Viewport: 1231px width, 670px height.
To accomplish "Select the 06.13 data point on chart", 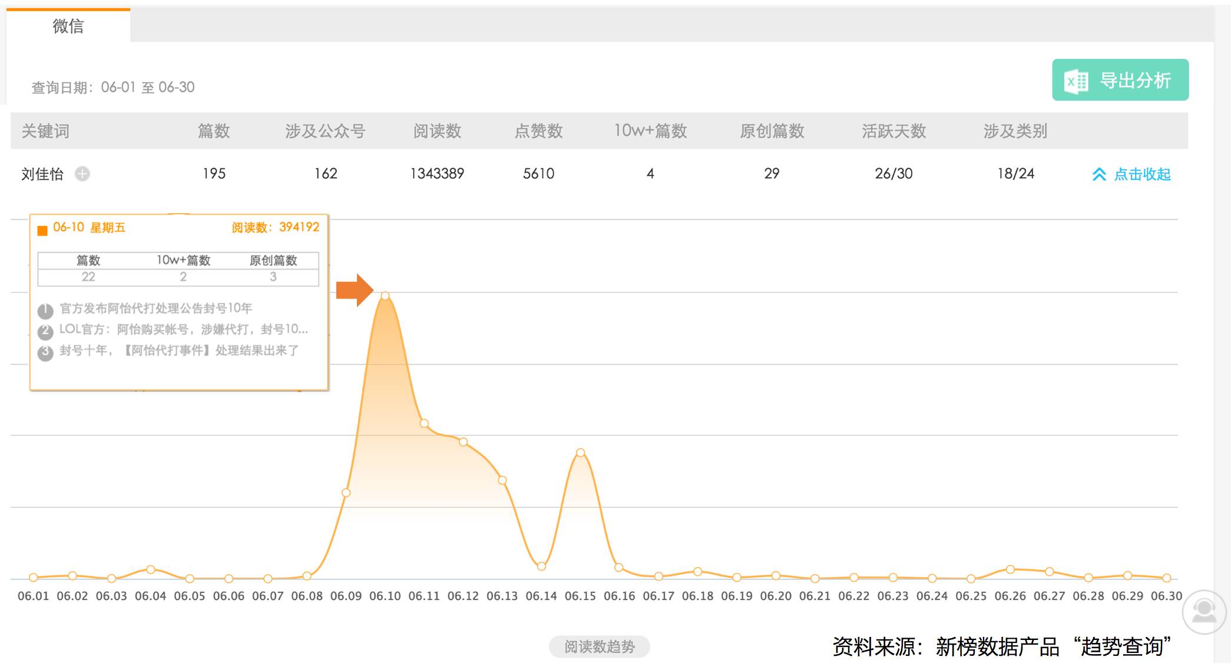I will pos(502,480).
